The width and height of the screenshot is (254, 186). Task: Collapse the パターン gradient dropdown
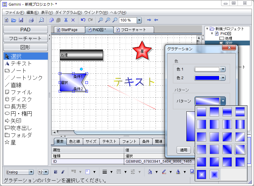pyautogui.click(x=223, y=101)
